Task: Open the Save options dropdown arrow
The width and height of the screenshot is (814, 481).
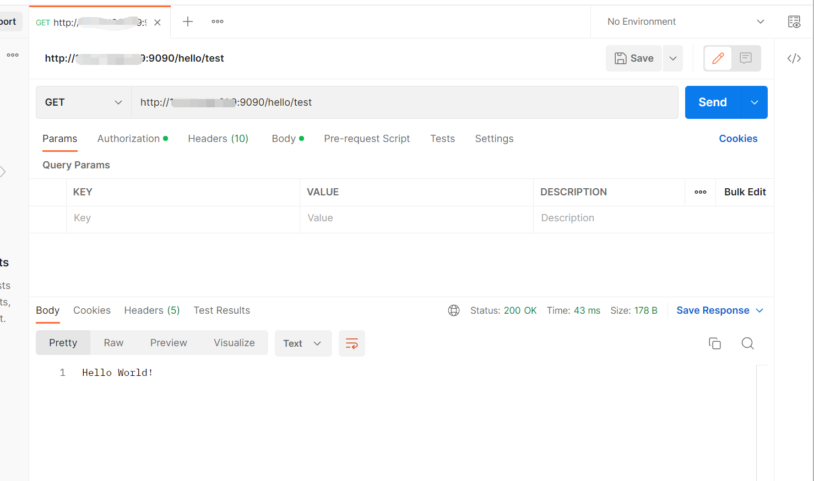Action: tap(673, 58)
